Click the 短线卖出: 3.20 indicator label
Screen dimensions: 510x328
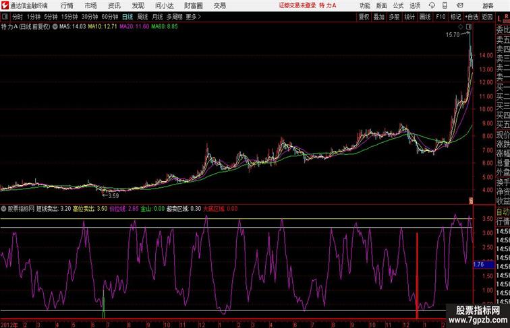tap(54, 209)
